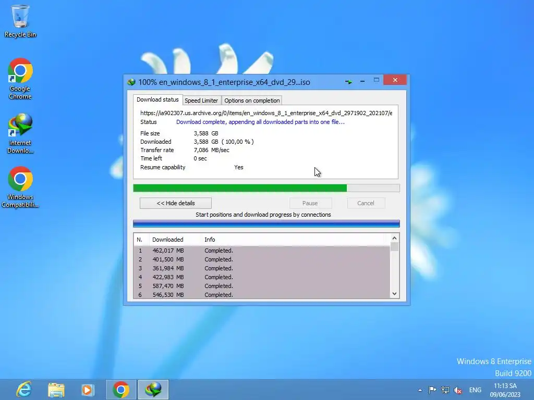Click the File size 3,588 GB value
This screenshot has height=400, width=534.
tap(206, 133)
